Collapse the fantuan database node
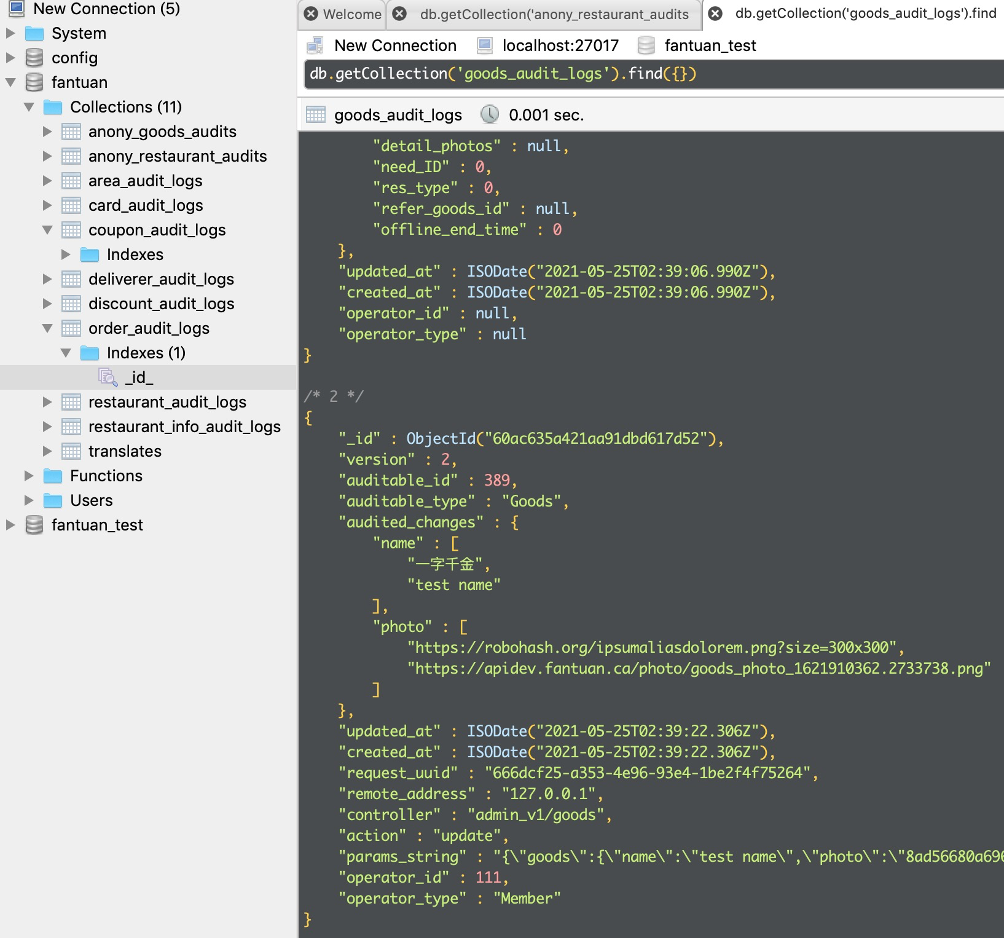 point(10,82)
